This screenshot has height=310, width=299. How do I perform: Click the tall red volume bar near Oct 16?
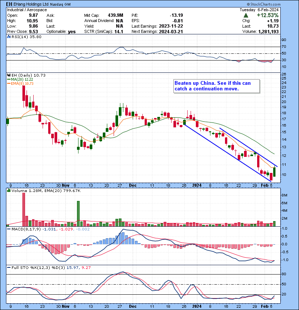click(24, 210)
